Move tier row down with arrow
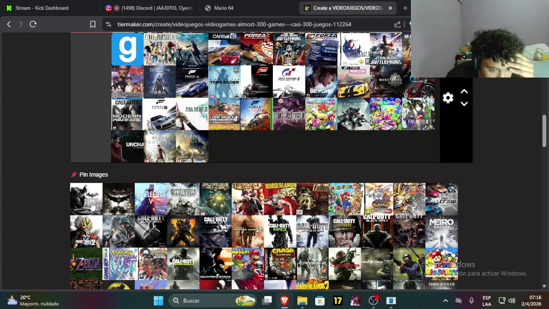This screenshot has height=309, width=549. (x=464, y=104)
